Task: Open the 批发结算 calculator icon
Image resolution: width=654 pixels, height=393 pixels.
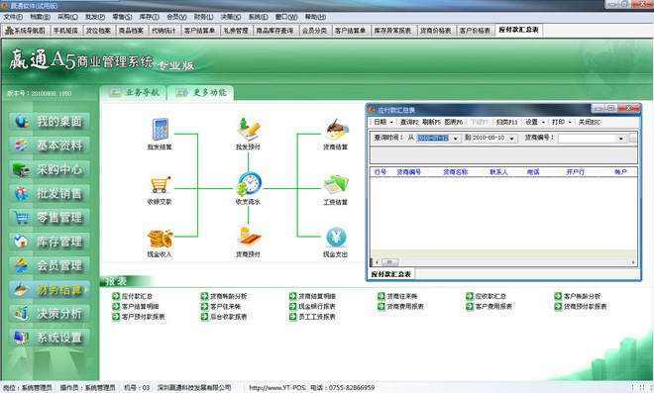Action: pos(160,129)
